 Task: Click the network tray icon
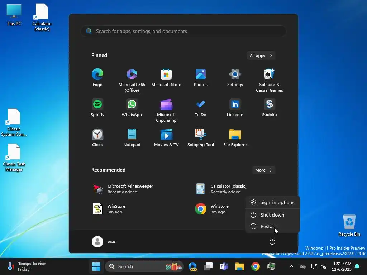click(314, 266)
